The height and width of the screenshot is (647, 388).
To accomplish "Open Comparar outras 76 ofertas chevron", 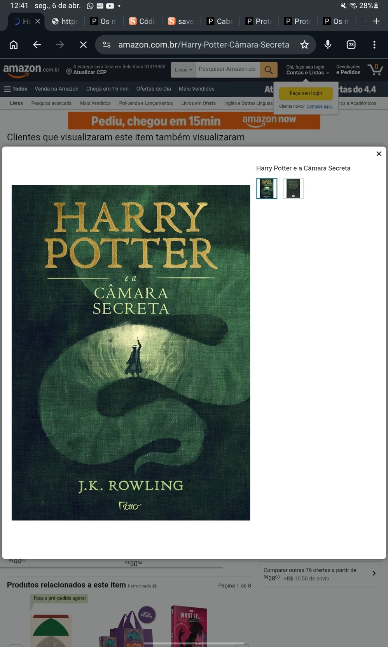I will (x=374, y=574).
